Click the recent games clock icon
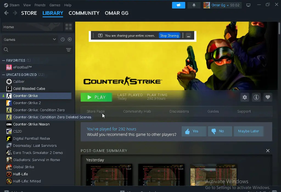 click(63, 39)
